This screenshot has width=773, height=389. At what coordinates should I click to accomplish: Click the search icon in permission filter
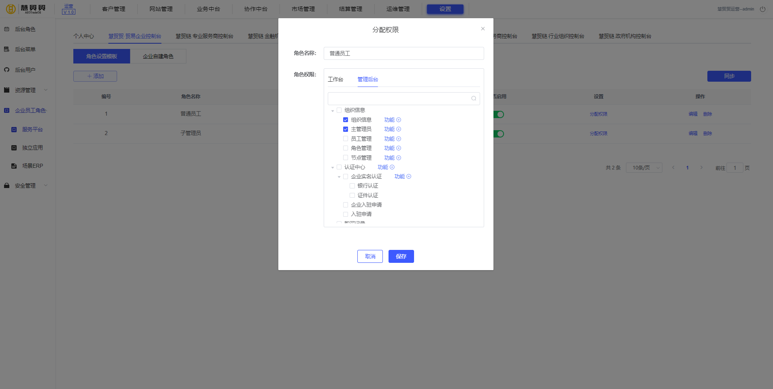coord(474,99)
